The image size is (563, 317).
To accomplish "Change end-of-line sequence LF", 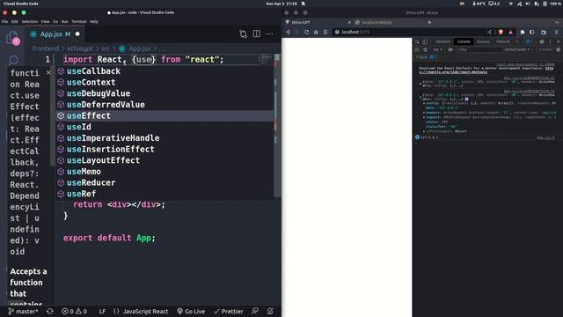I will point(102,311).
